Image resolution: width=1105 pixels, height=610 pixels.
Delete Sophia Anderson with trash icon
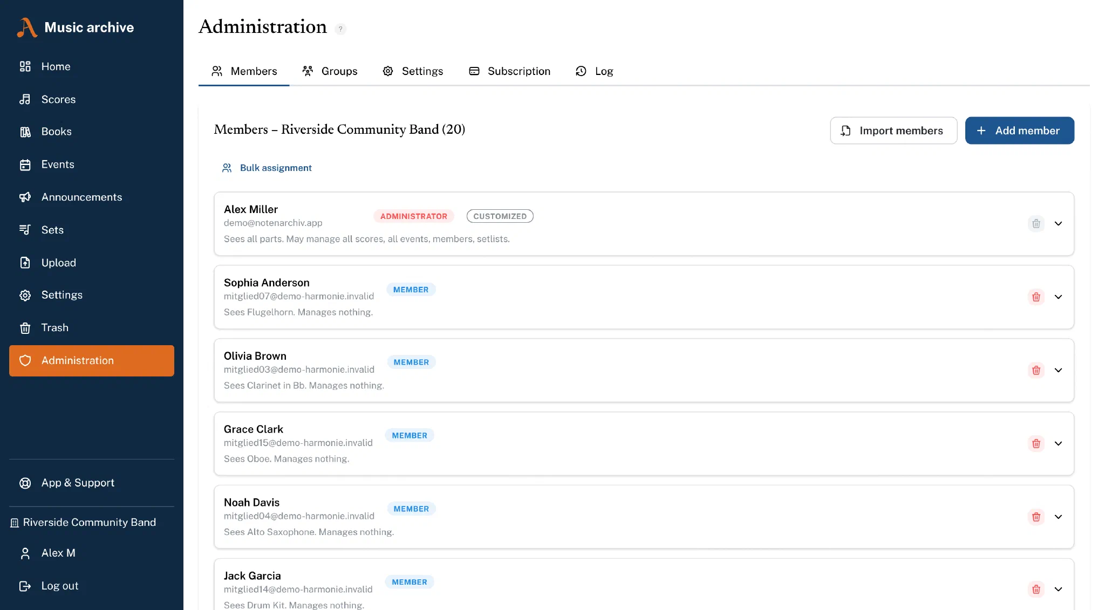coord(1036,297)
